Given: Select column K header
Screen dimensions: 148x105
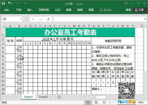Looking at the screenshot, I should 65,26.
